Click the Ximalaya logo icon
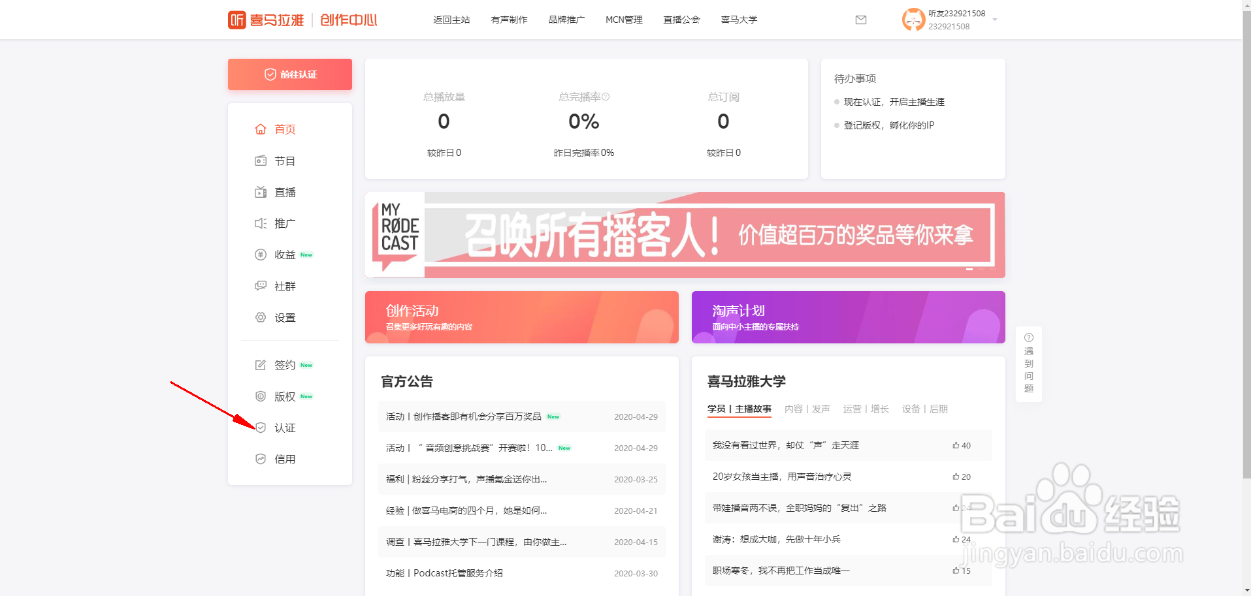The height and width of the screenshot is (596, 1251). click(x=237, y=20)
